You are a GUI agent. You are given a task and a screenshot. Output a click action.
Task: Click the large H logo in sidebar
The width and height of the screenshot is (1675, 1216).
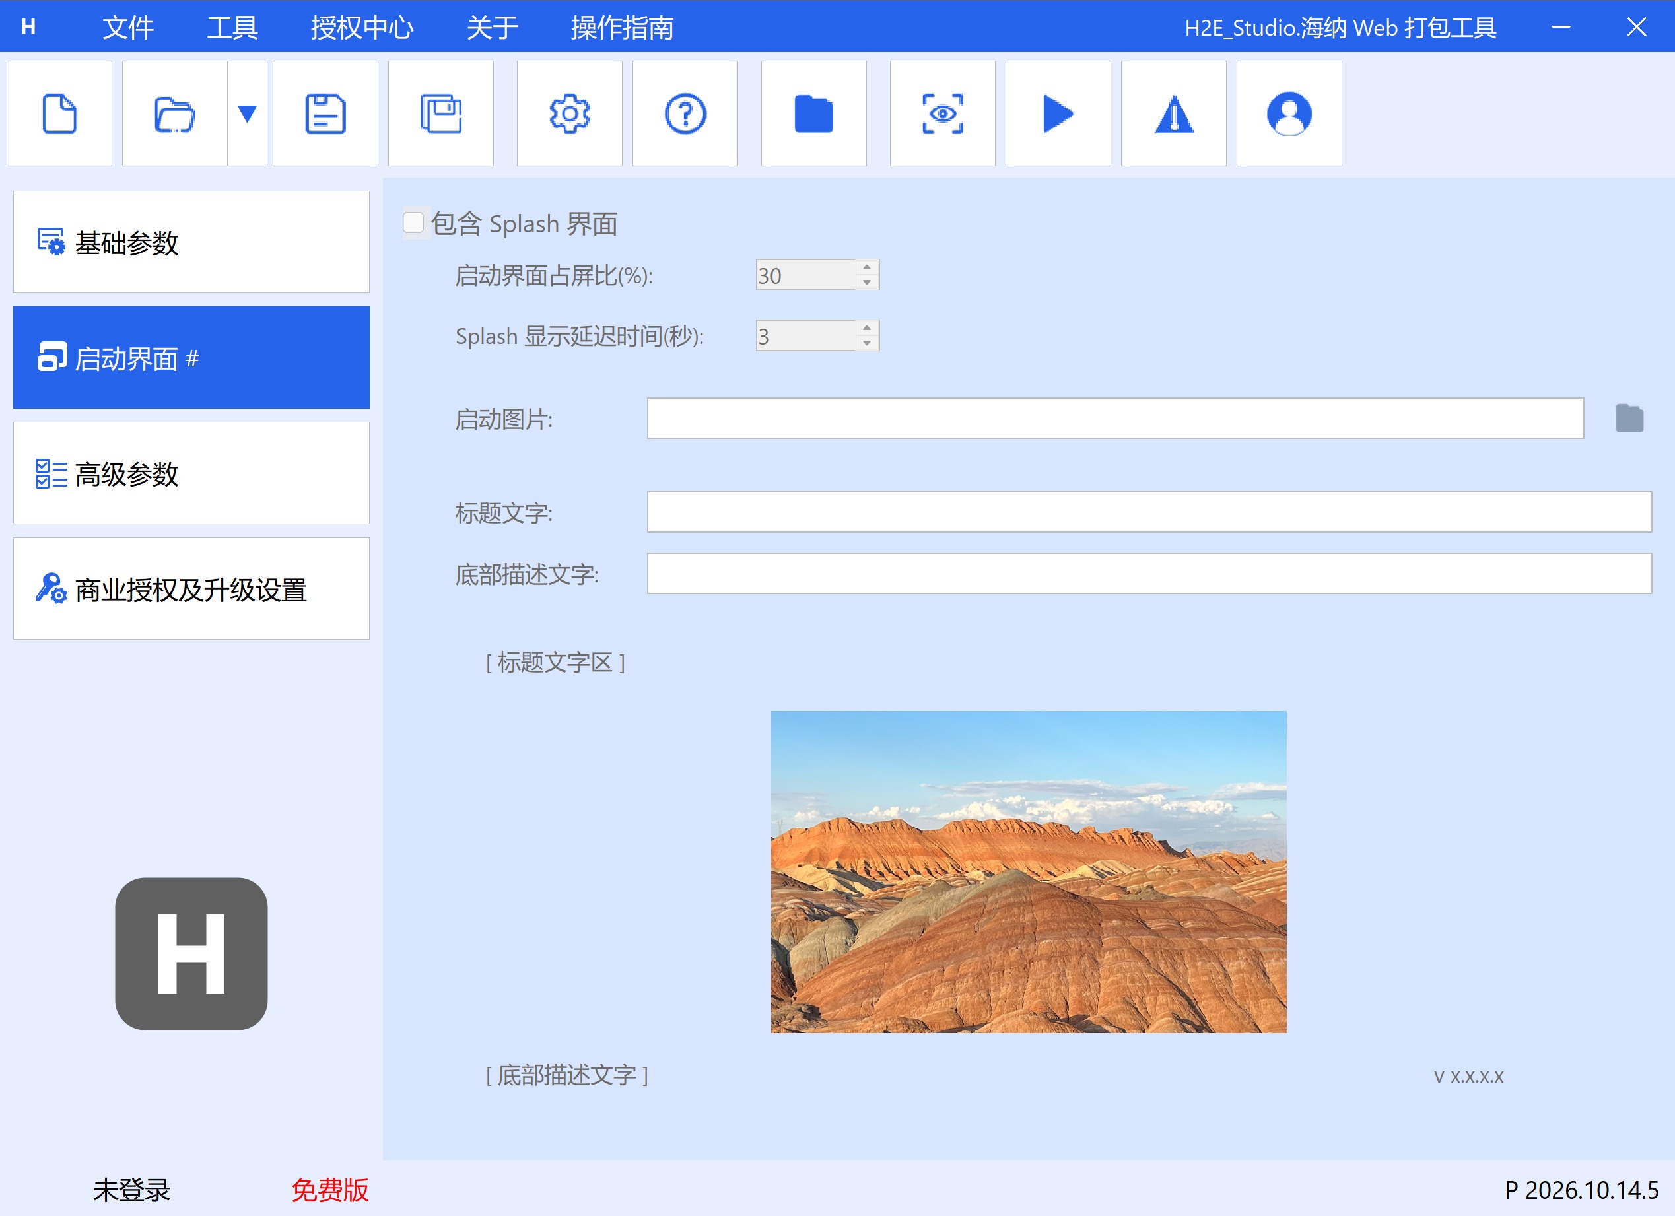(x=191, y=953)
